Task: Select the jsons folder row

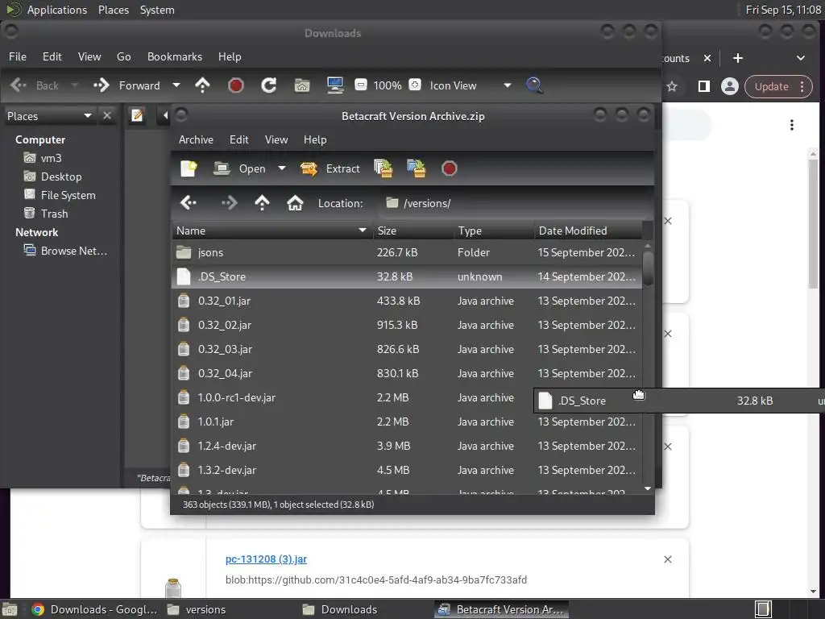Action: click(407, 252)
